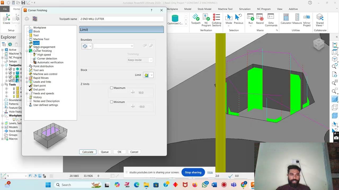The height and width of the screenshot is (190, 339).
Task: Click the pocket preview thumbnail
Action: (x=50, y=135)
